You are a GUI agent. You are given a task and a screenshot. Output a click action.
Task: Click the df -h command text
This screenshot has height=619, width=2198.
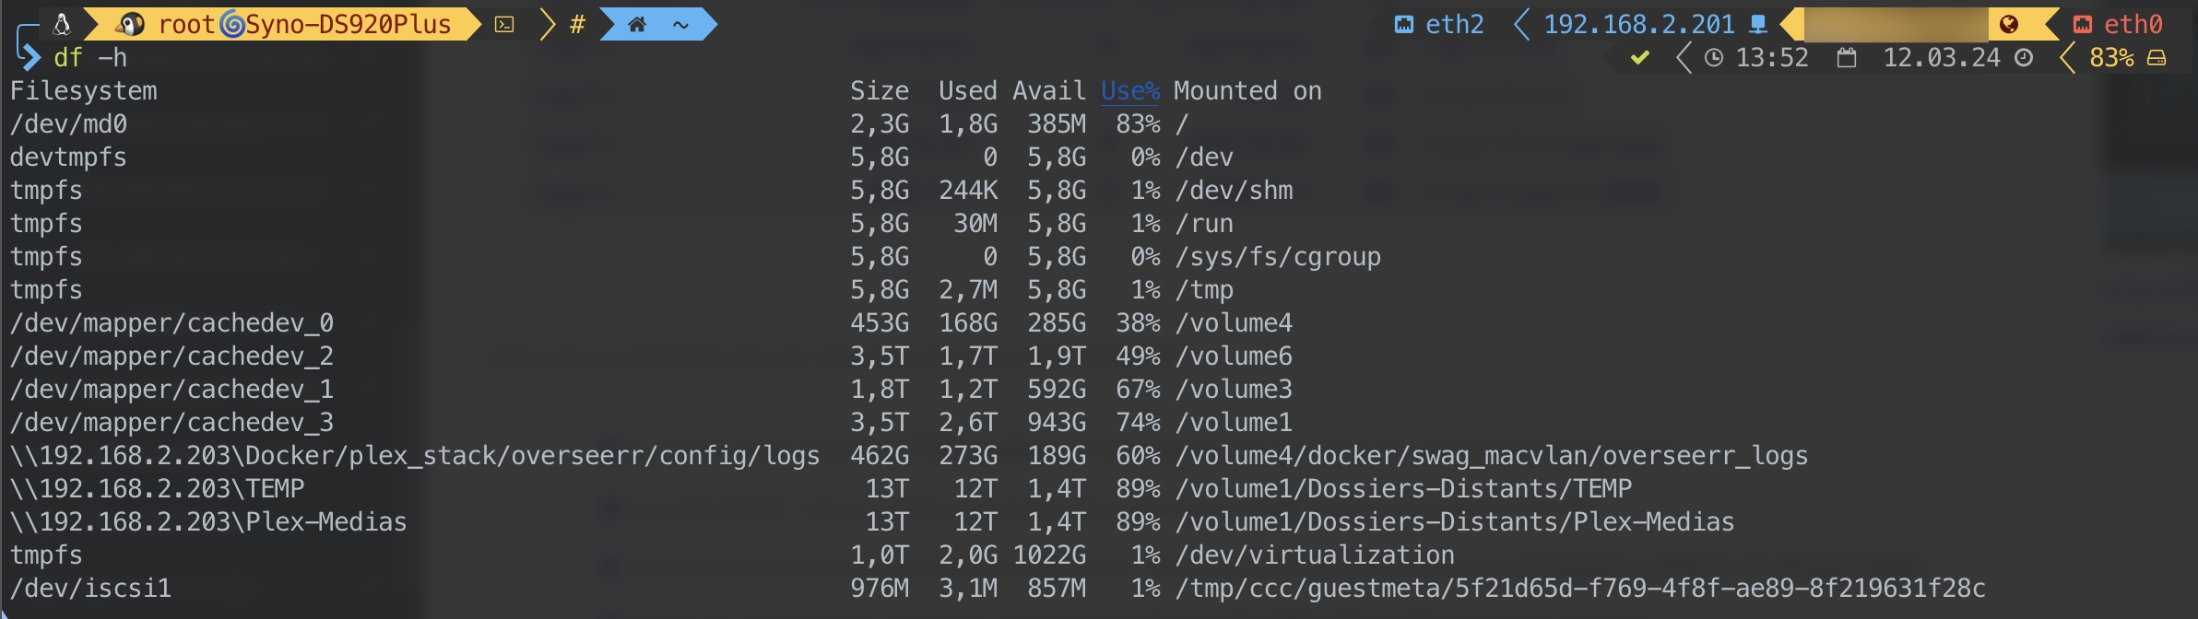coord(90,58)
